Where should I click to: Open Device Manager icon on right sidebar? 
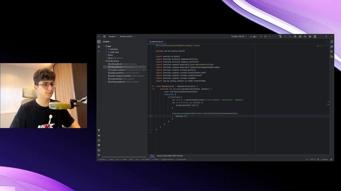[331, 51]
